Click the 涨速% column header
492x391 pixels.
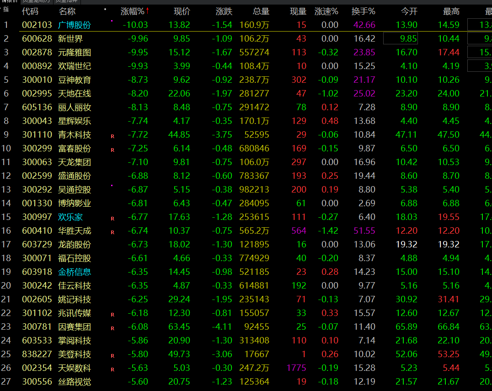[326, 11]
